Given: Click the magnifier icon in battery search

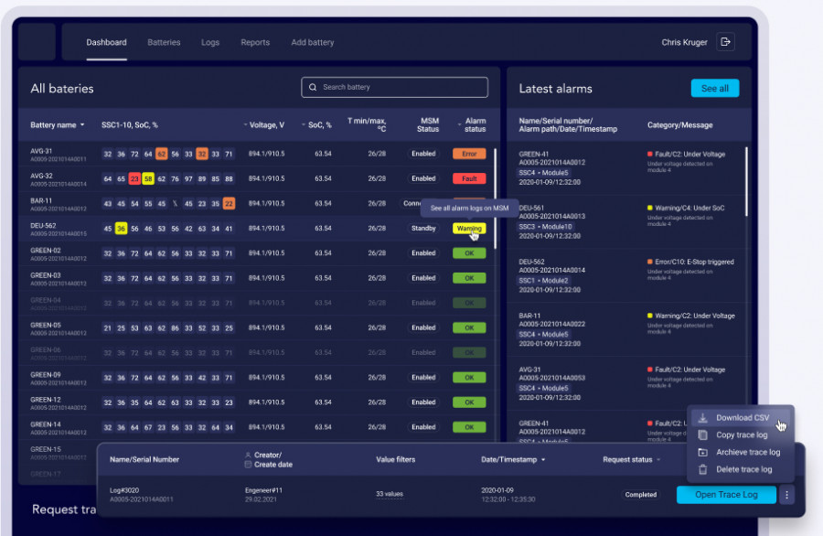Looking at the screenshot, I should (x=314, y=88).
